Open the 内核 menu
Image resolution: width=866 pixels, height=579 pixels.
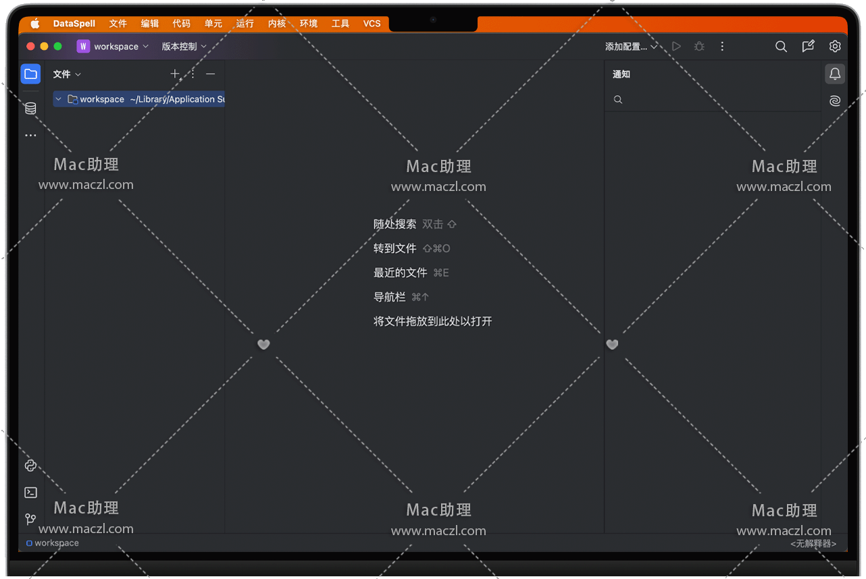coord(277,24)
